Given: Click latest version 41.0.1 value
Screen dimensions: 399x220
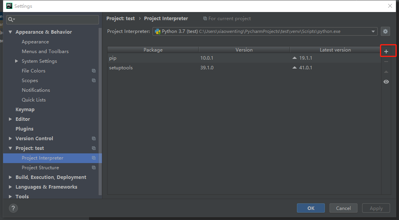Looking at the screenshot, I should point(305,67).
